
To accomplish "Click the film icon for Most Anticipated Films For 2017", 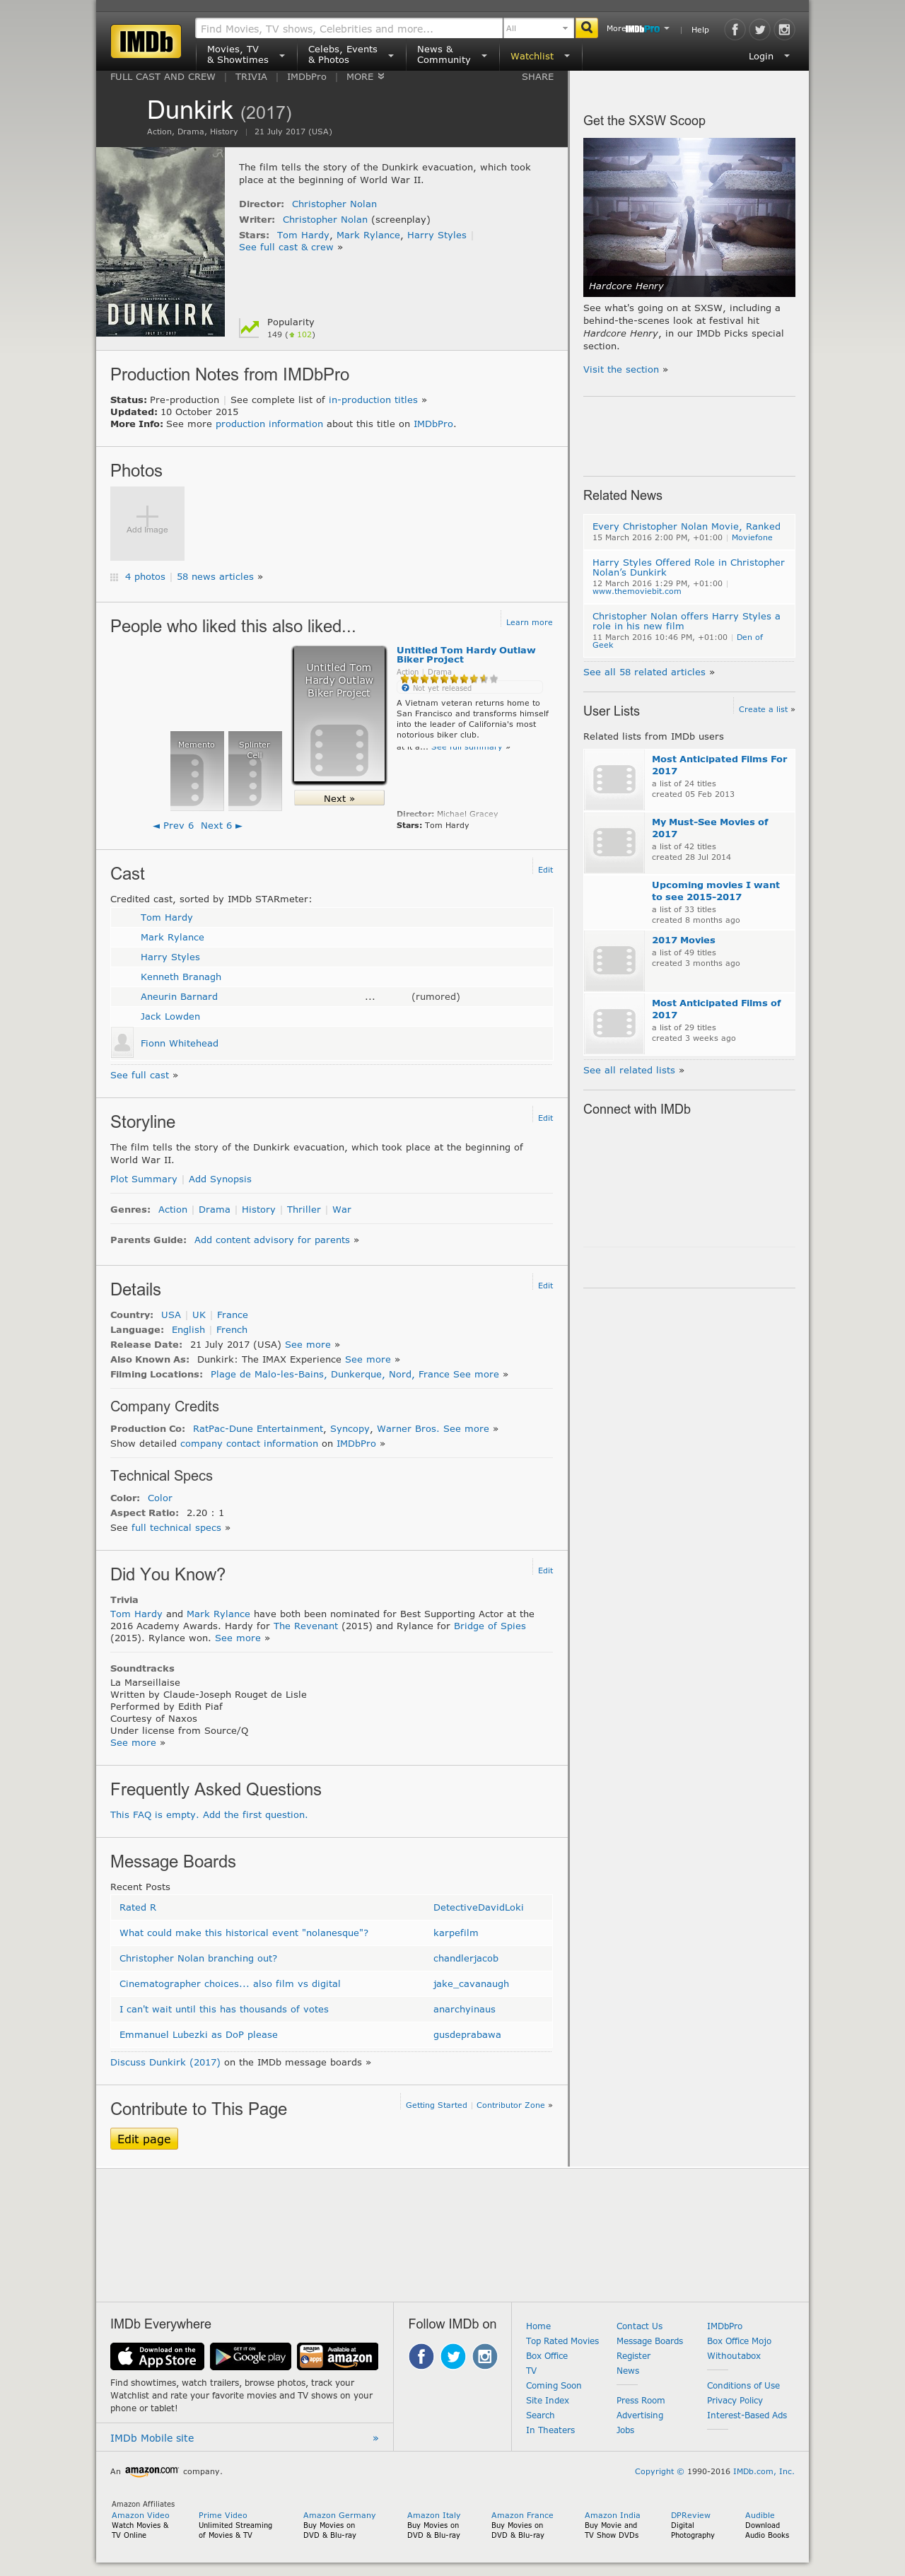I will click(x=614, y=779).
